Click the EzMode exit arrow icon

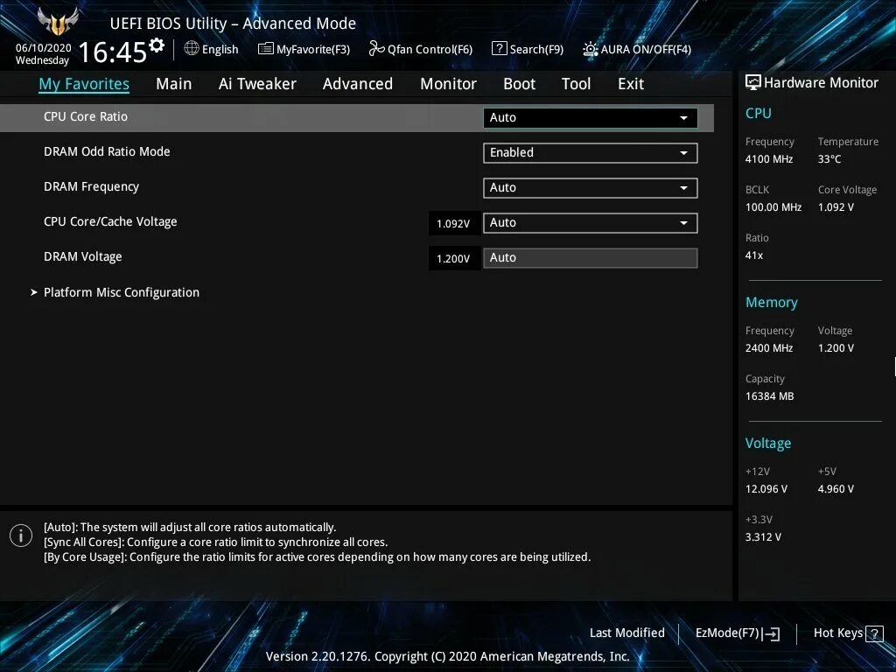click(x=771, y=633)
